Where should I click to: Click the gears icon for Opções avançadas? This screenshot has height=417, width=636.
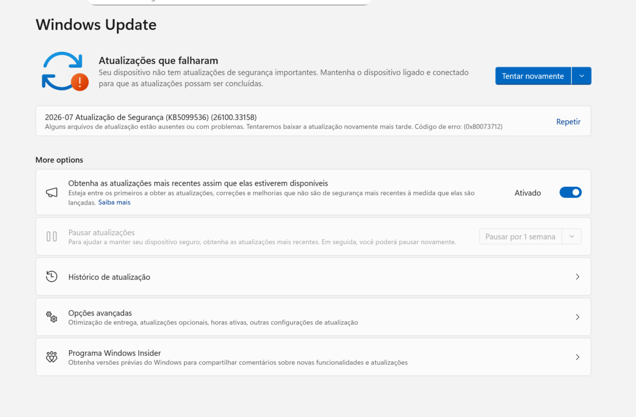[x=52, y=317]
